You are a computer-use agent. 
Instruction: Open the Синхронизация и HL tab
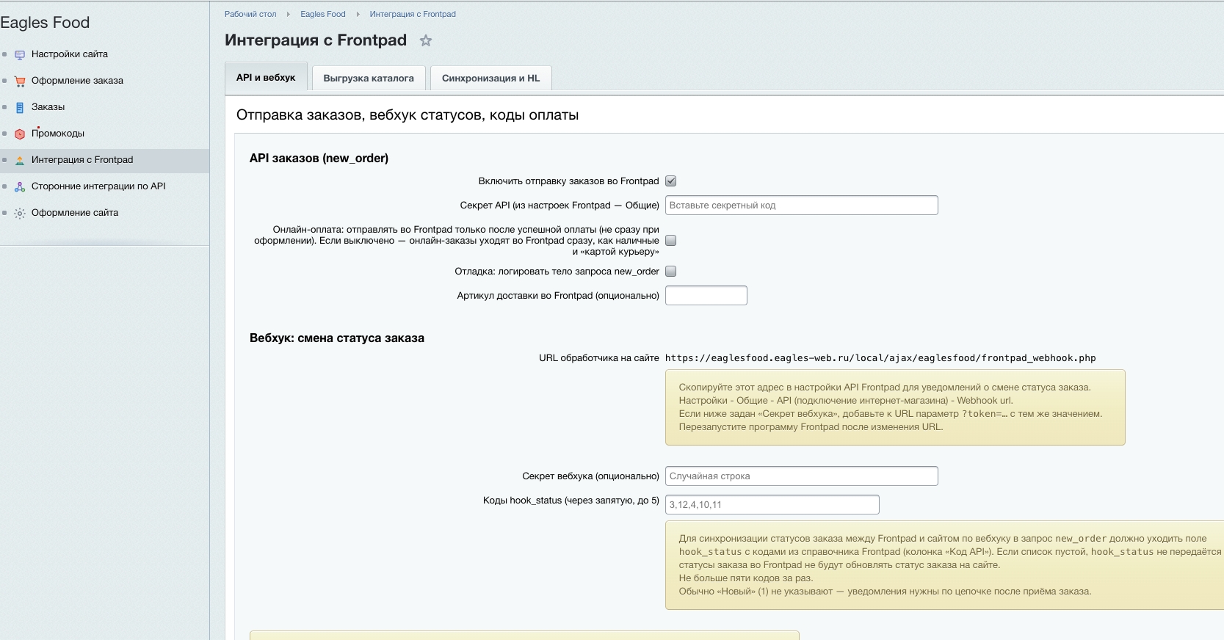tap(490, 78)
